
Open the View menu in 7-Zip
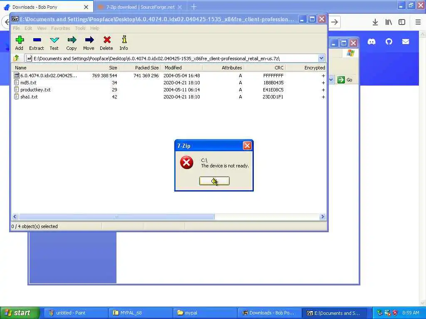pos(42,28)
